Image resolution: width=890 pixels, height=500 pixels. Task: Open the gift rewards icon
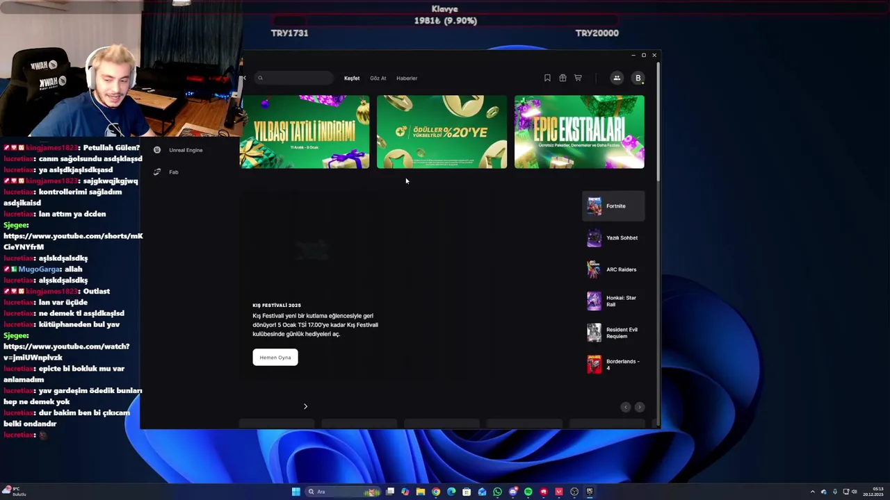click(x=563, y=78)
